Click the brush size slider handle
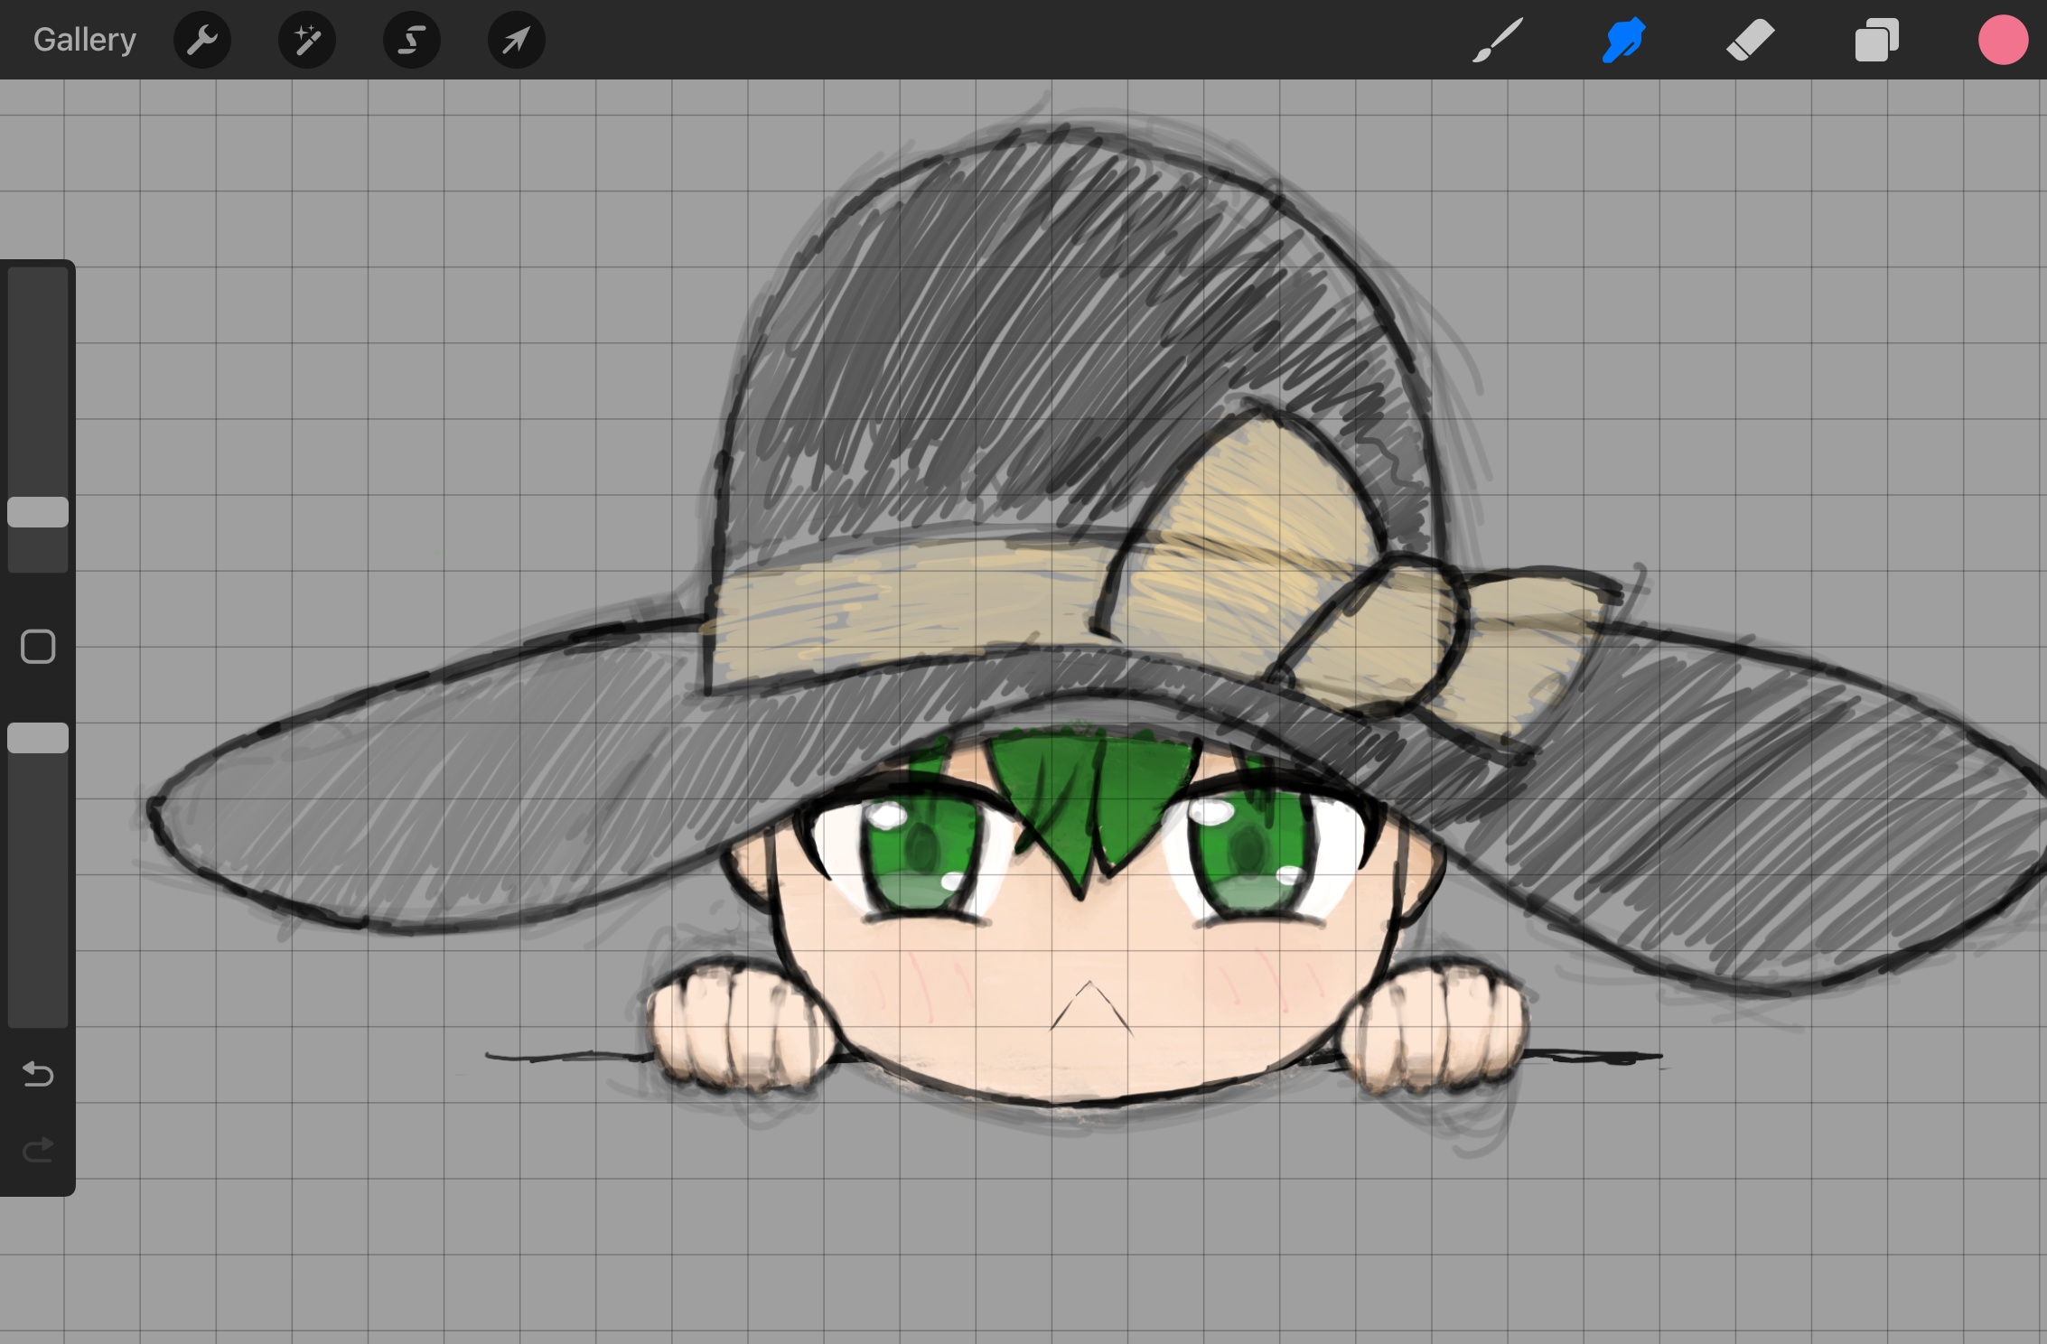This screenshot has height=1344, width=2047. tap(38, 512)
